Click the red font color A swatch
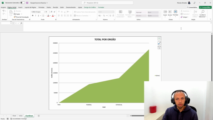 coord(53,16)
